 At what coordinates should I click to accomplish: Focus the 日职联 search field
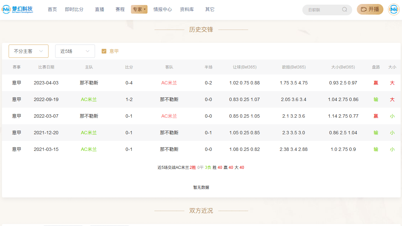[x=327, y=10]
